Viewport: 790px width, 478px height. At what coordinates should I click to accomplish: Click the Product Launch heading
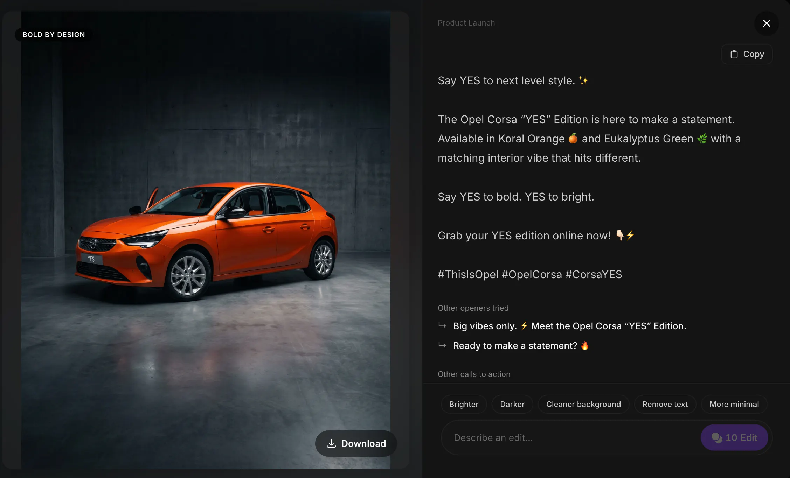point(466,23)
